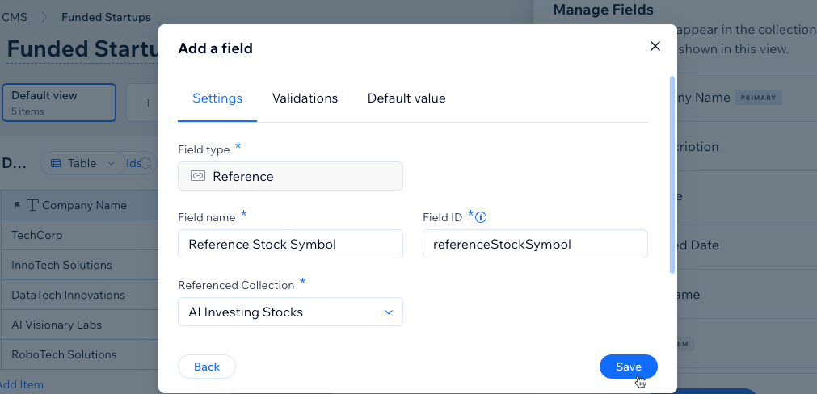Click the Table layout icon
The width and height of the screenshot is (817, 394).
click(56, 163)
